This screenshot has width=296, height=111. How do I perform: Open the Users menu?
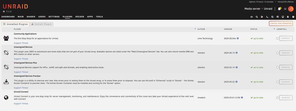pyautogui.click(x=42, y=17)
